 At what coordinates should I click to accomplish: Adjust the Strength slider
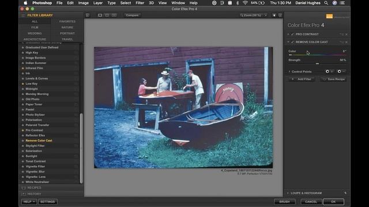(x=317, y=64)
